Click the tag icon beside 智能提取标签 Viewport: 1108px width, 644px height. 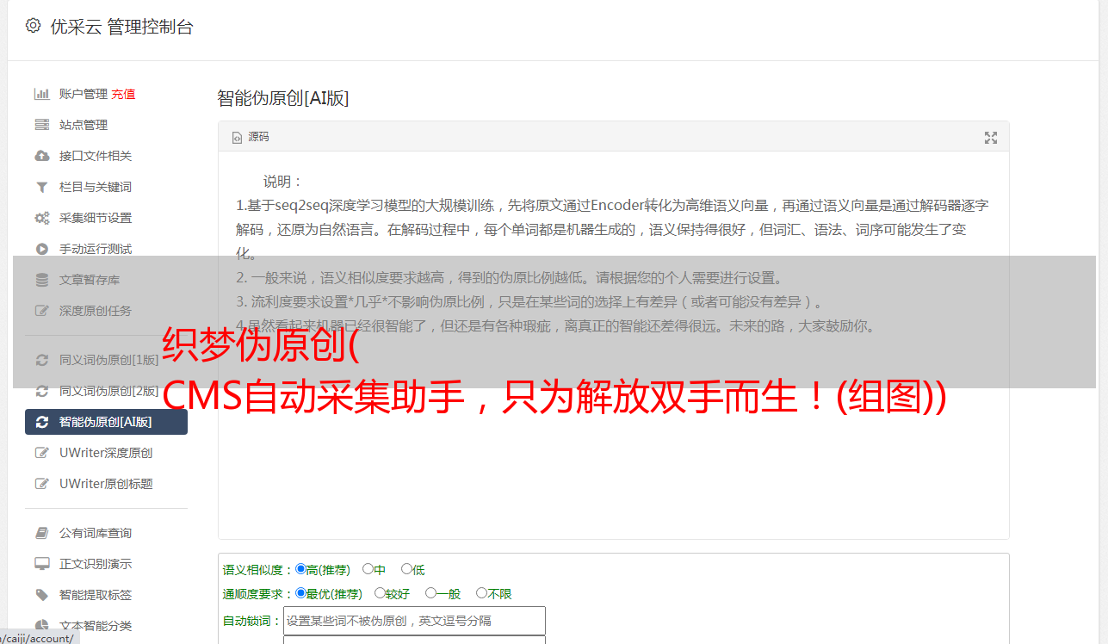(x=41, y=595)
